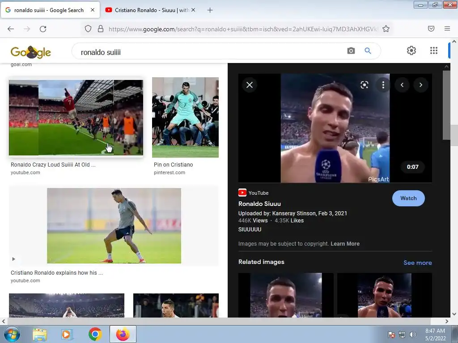Open the Ronaldo Siuuu preview video thumbnail
The height and width of the screenshot is (343, 458).
pos(335,128)
